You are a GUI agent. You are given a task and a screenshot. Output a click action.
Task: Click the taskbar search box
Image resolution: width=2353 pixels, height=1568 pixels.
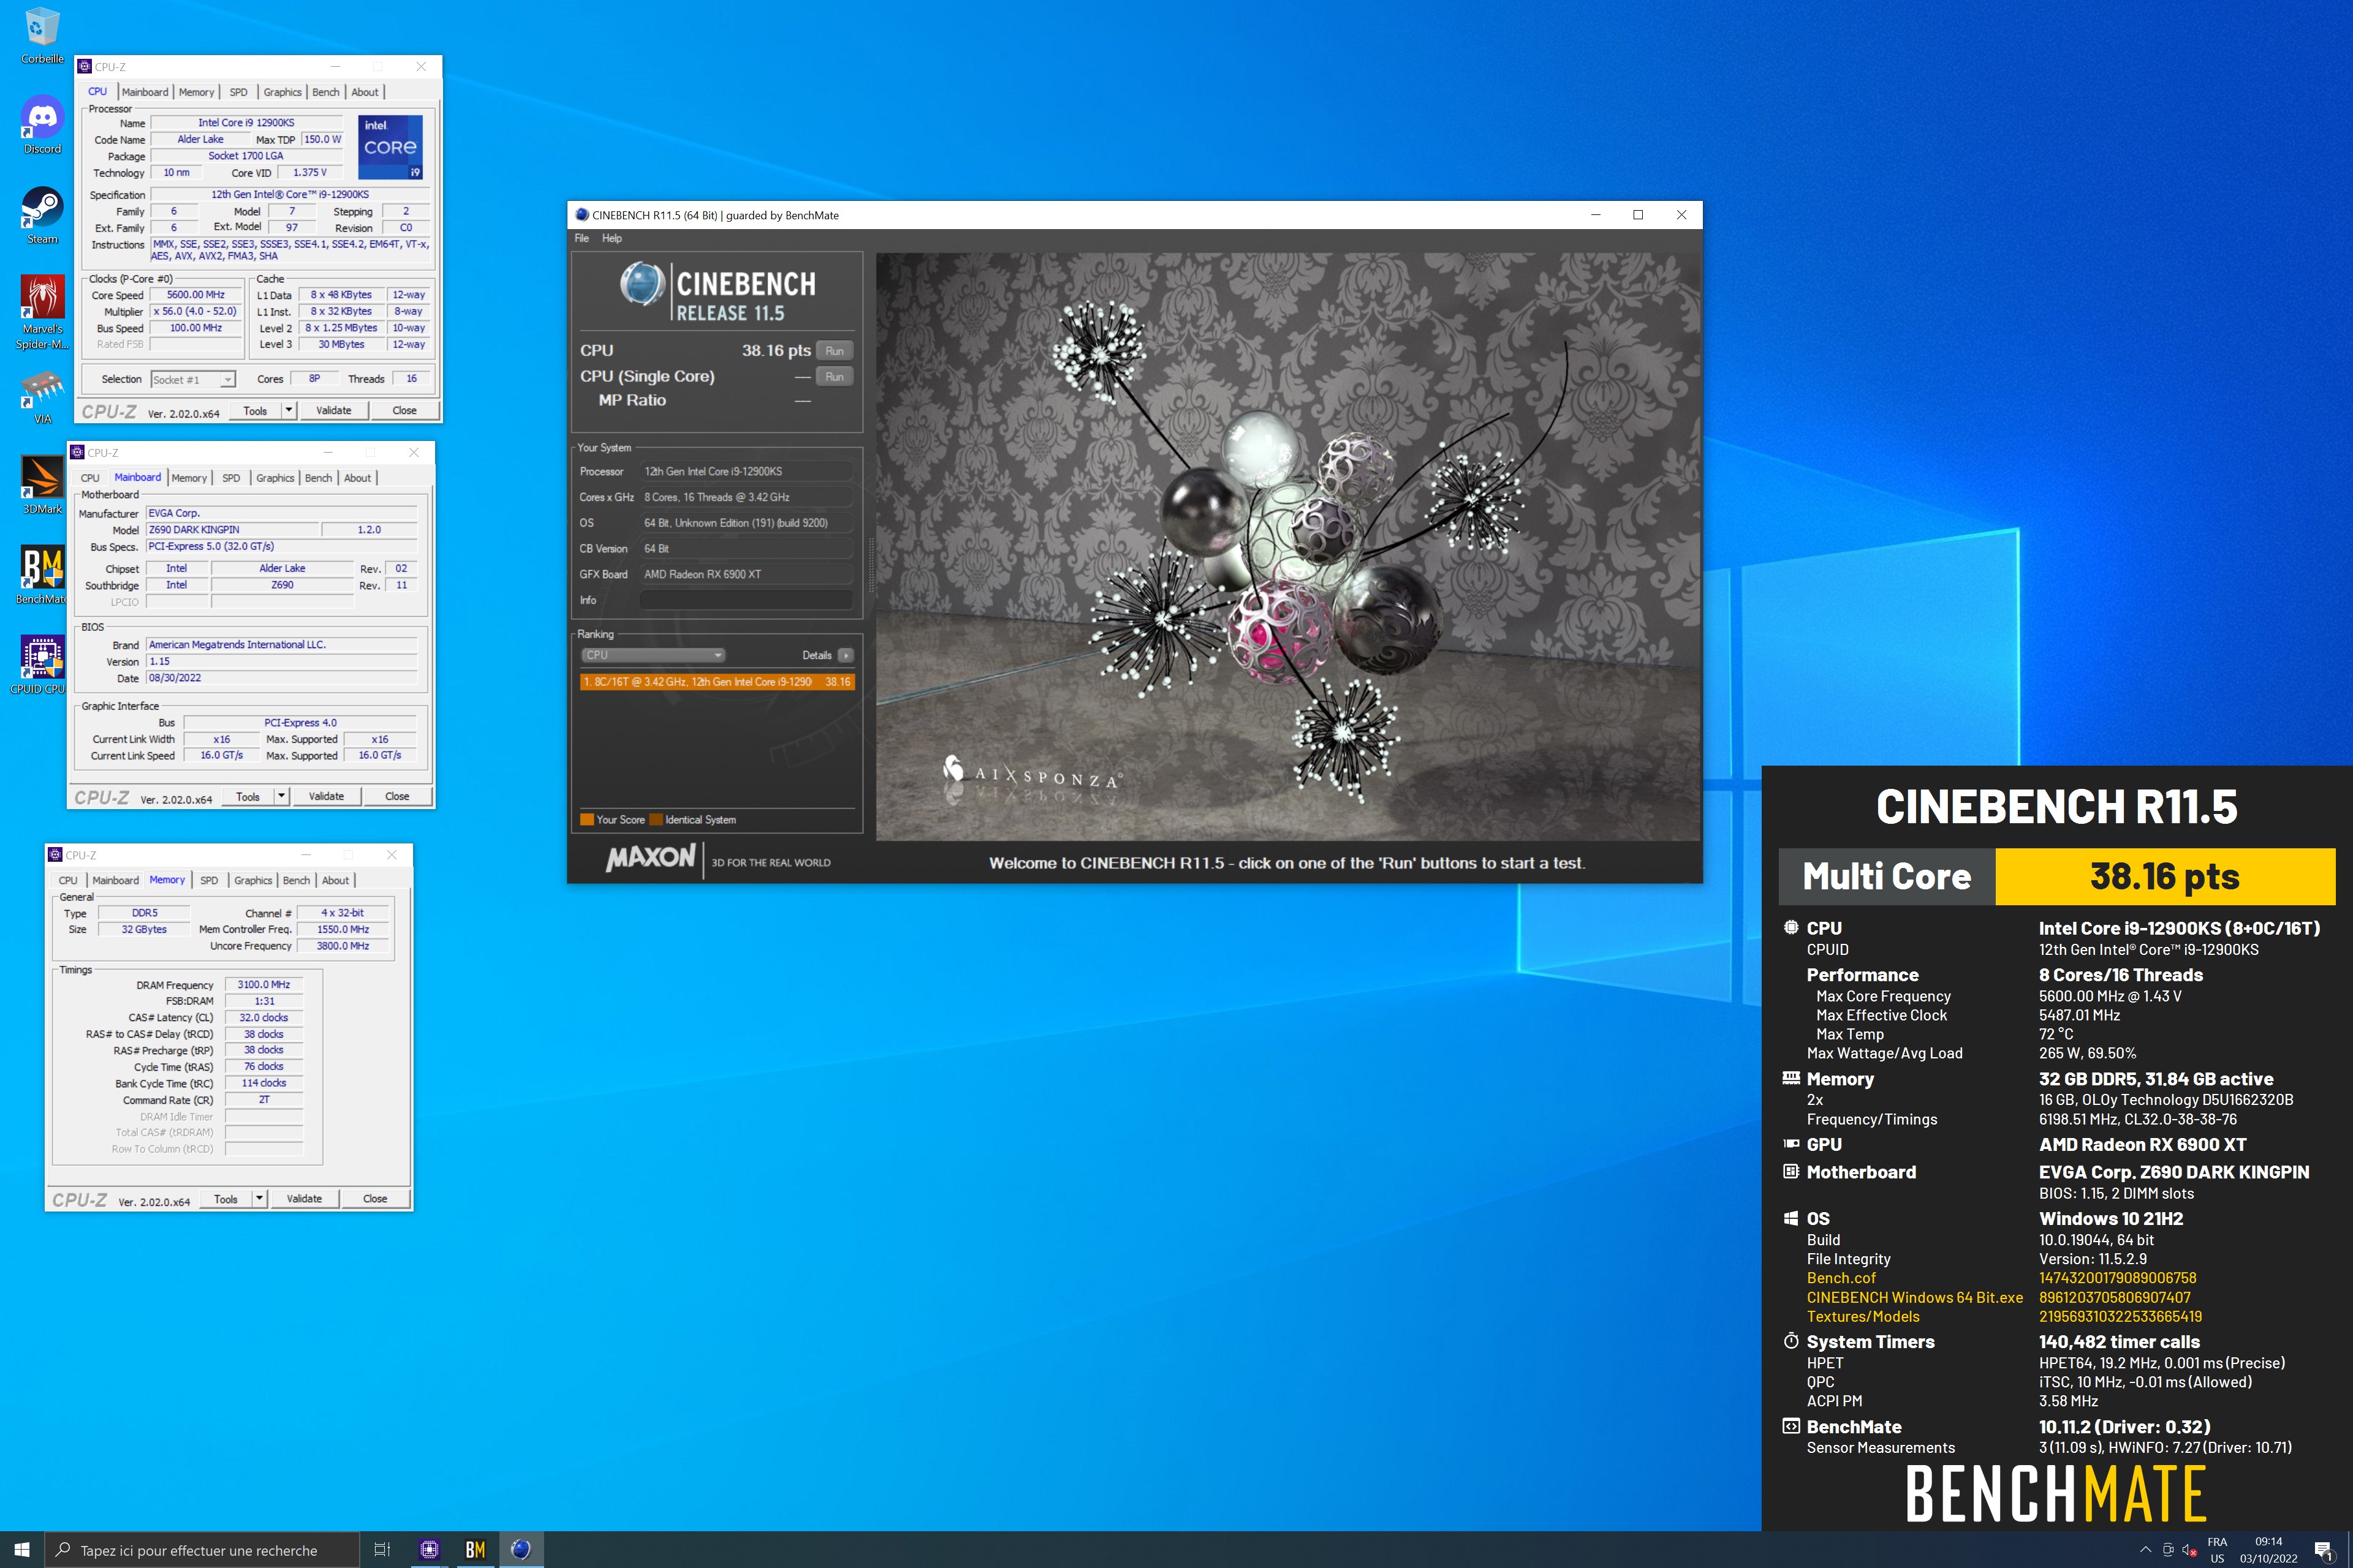[x=201, y=1549]
